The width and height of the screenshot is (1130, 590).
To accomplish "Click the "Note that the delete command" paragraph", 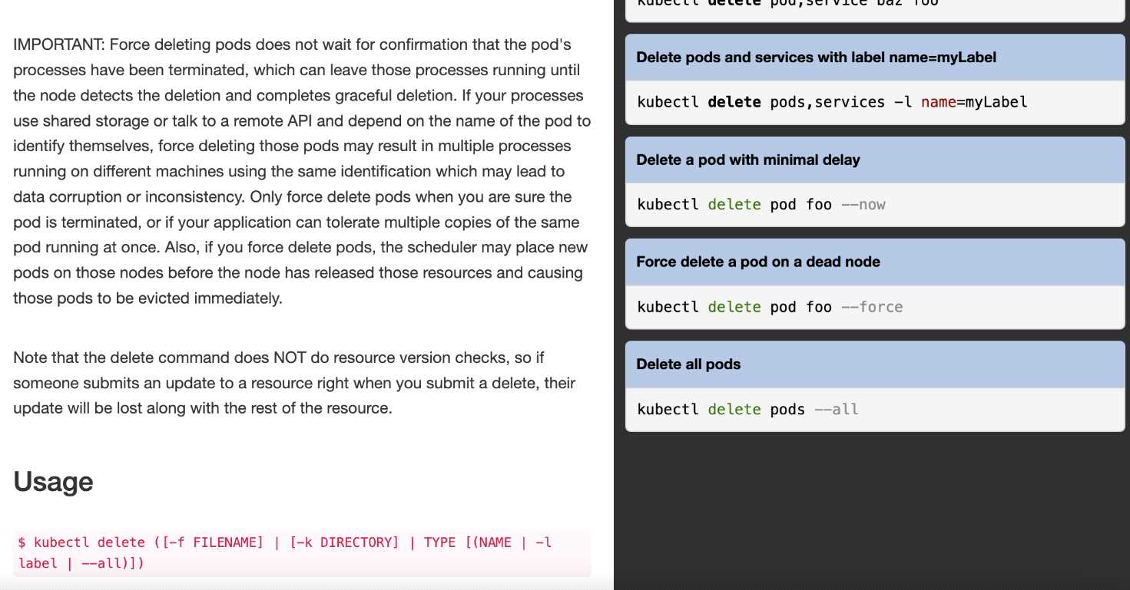I will pos(294,383).
